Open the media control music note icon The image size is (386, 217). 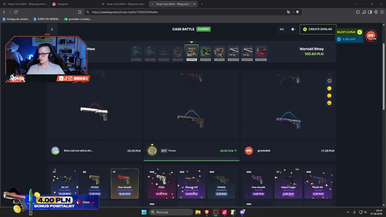pyautogui.click(x=364, y=12)
